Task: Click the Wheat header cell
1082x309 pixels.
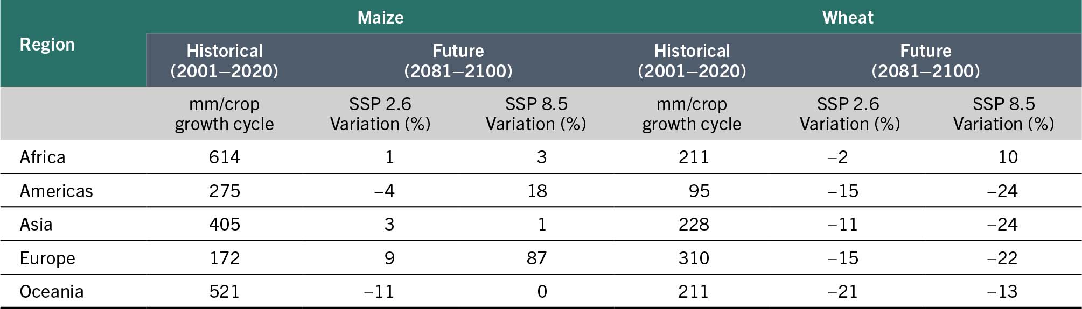Action: (848, 17)
